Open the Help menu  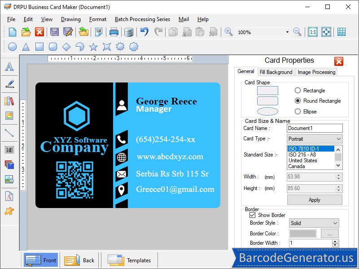pyautogui.click(x=203, y=19)
